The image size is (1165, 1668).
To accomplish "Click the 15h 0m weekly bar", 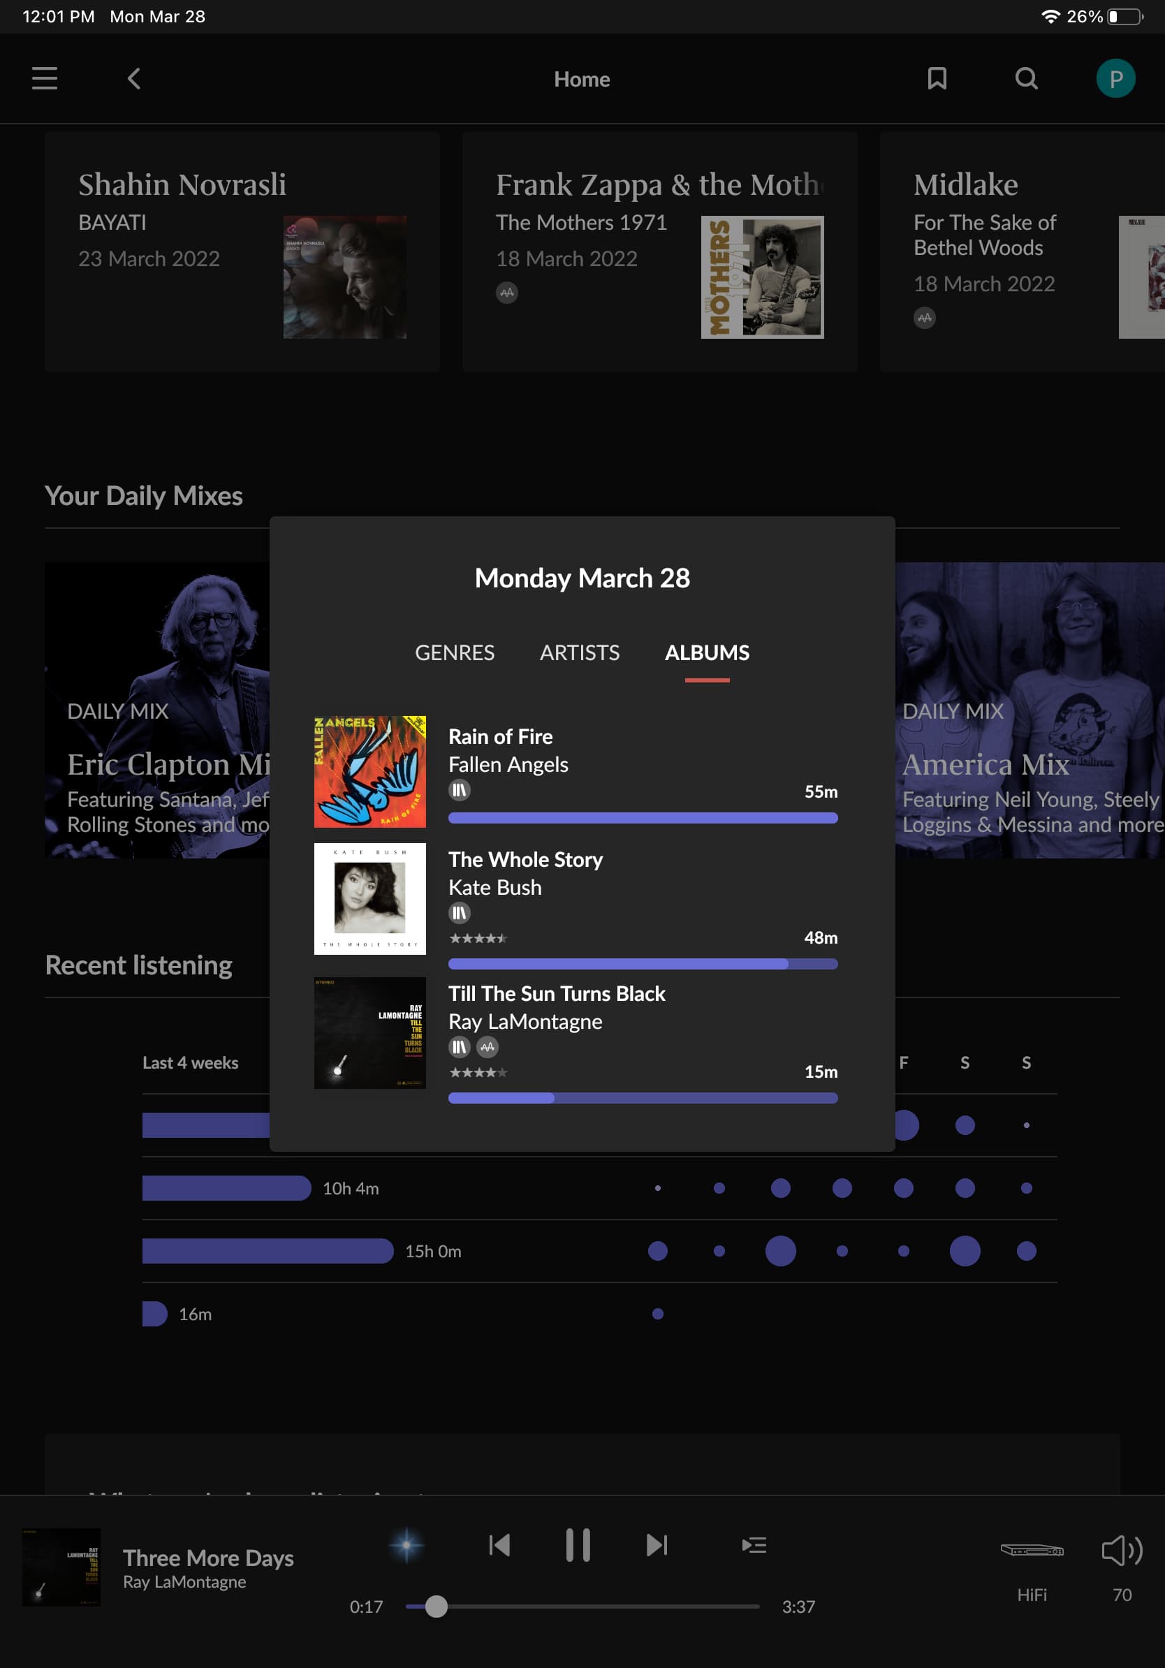I will (268, 1251).
